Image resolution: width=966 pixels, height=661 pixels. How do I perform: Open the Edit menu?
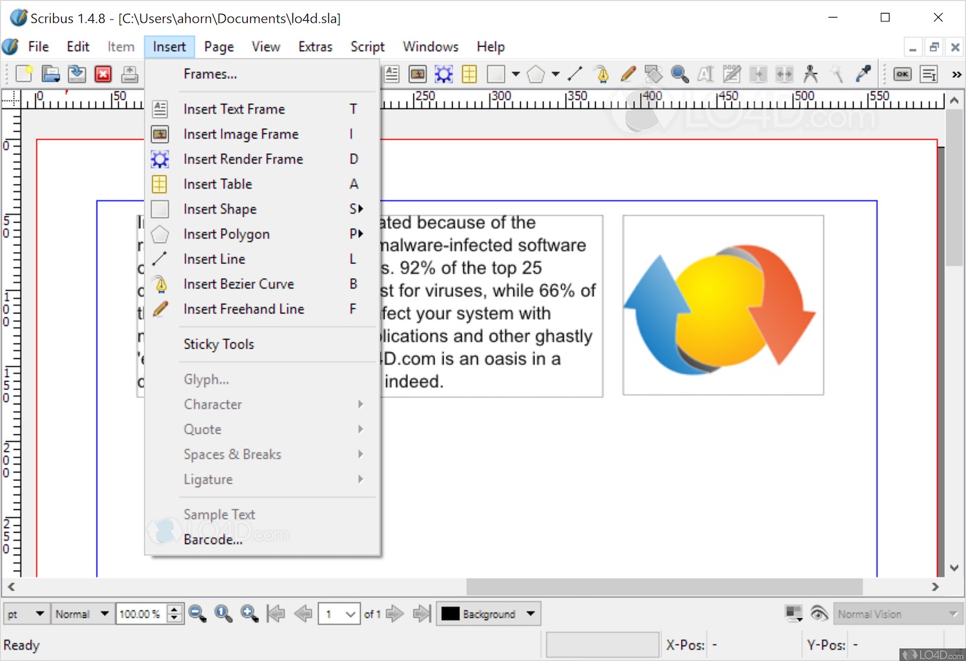(78, 47)
